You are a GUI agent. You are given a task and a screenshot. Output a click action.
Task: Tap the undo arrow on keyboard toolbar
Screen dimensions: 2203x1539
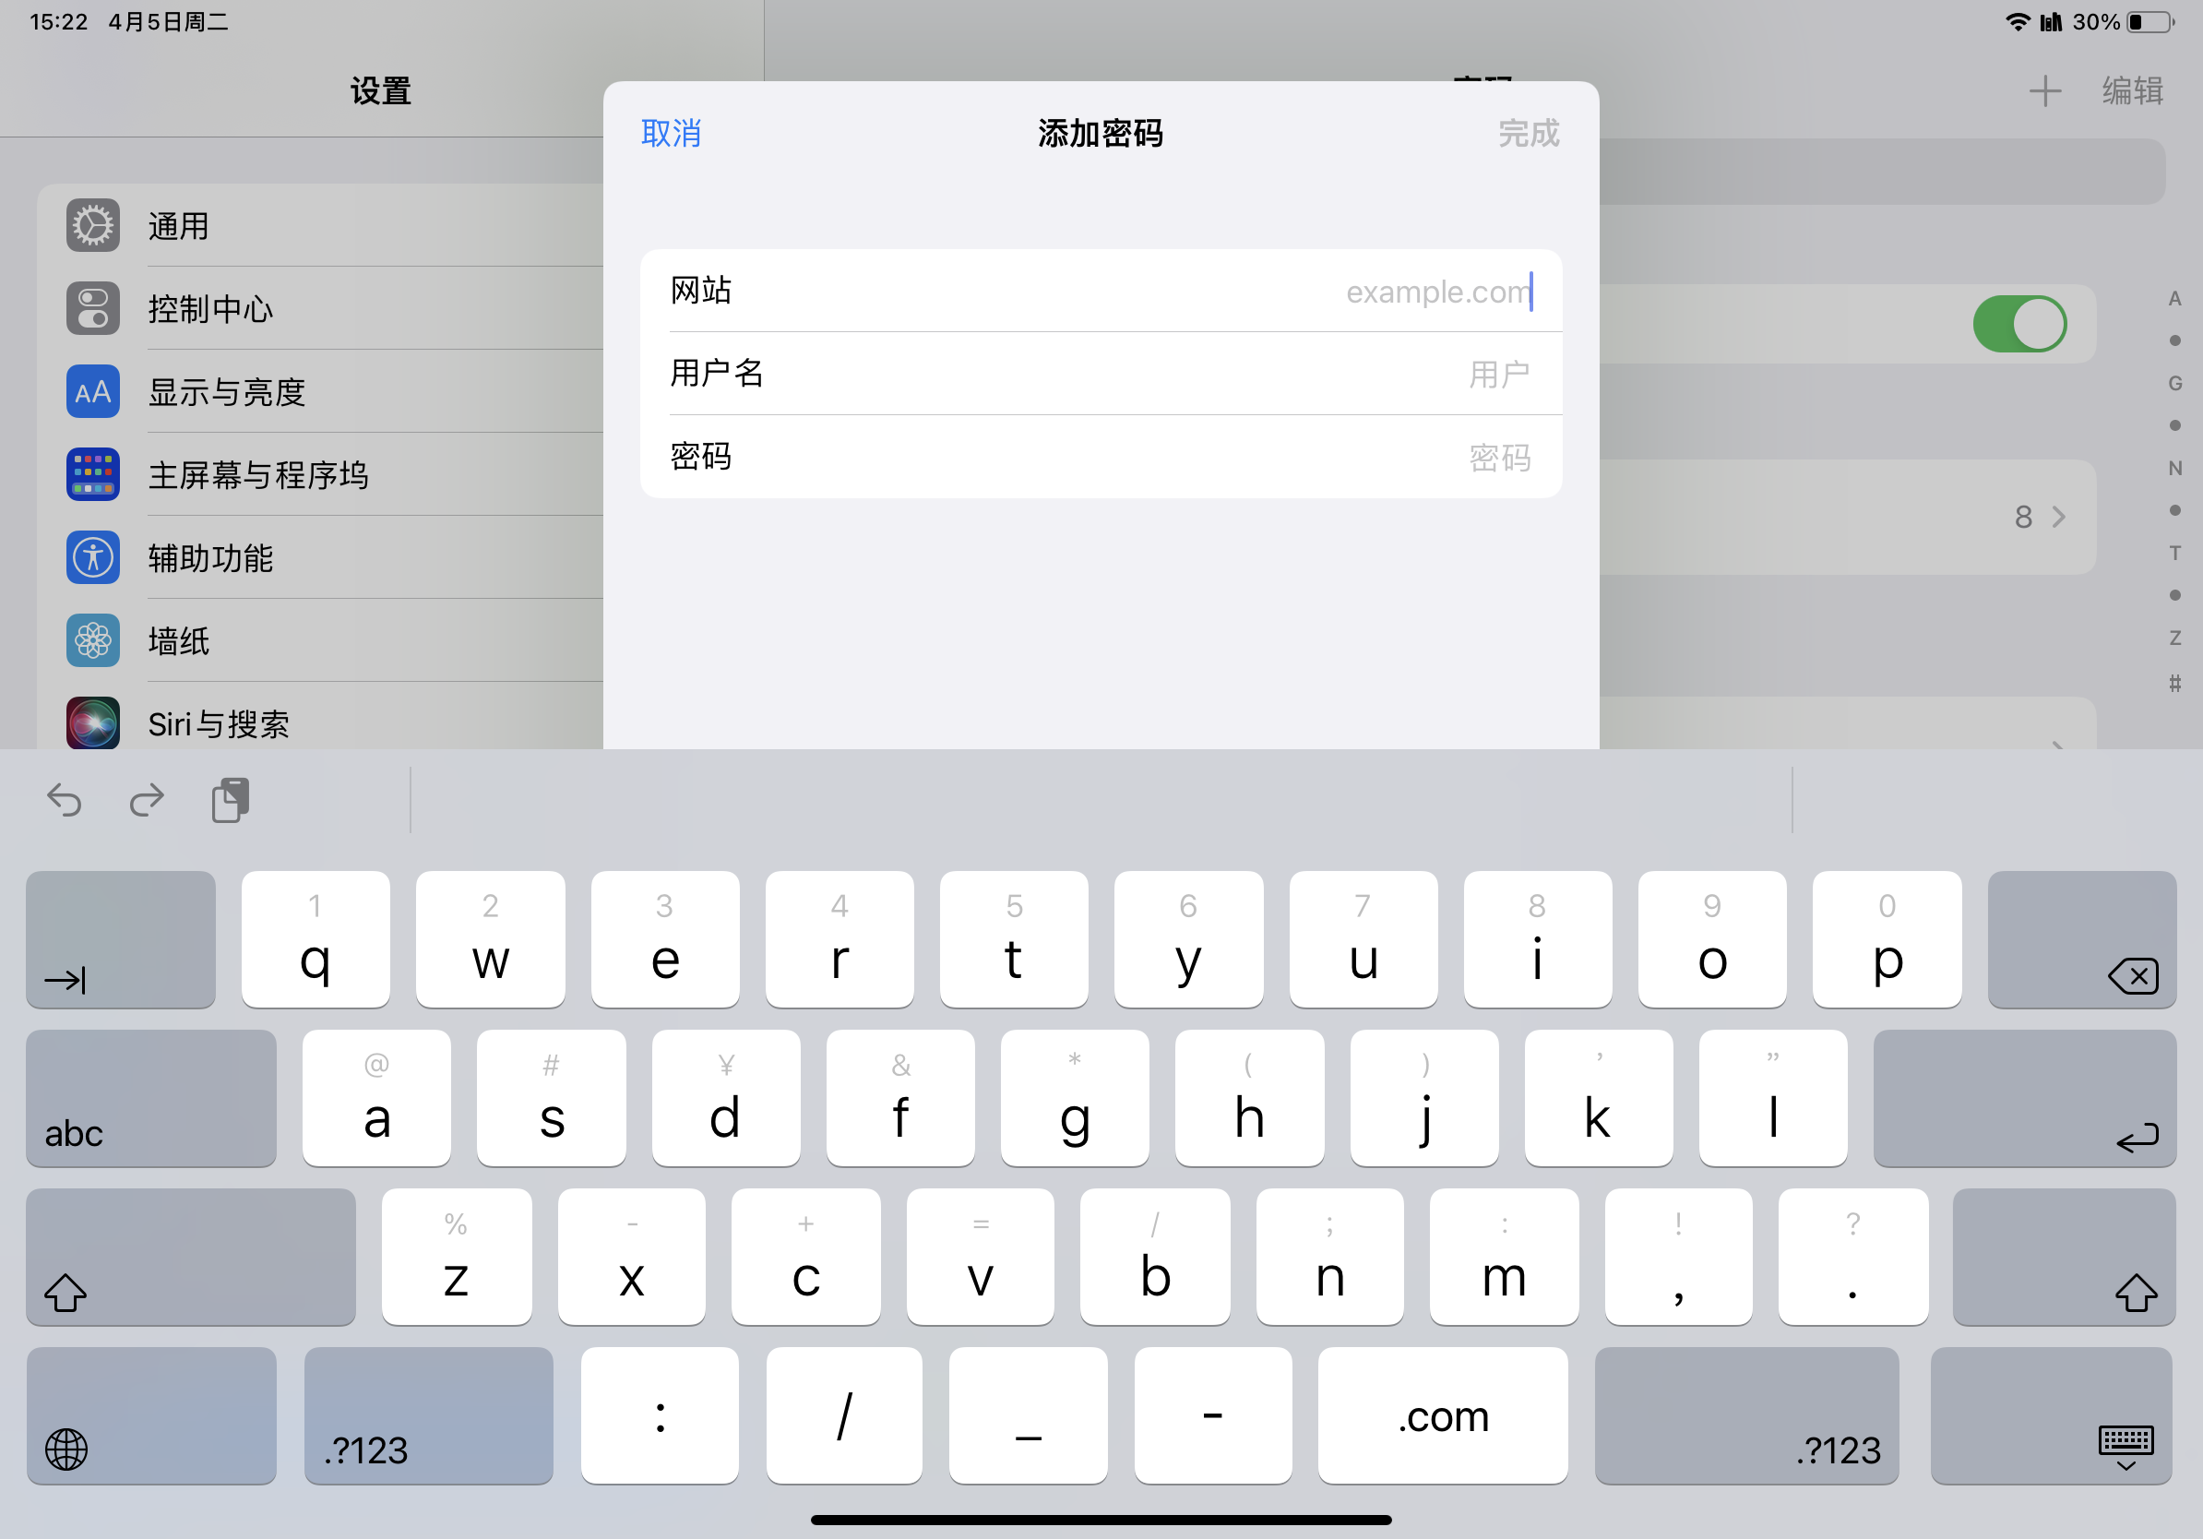[x=65, y=799]
